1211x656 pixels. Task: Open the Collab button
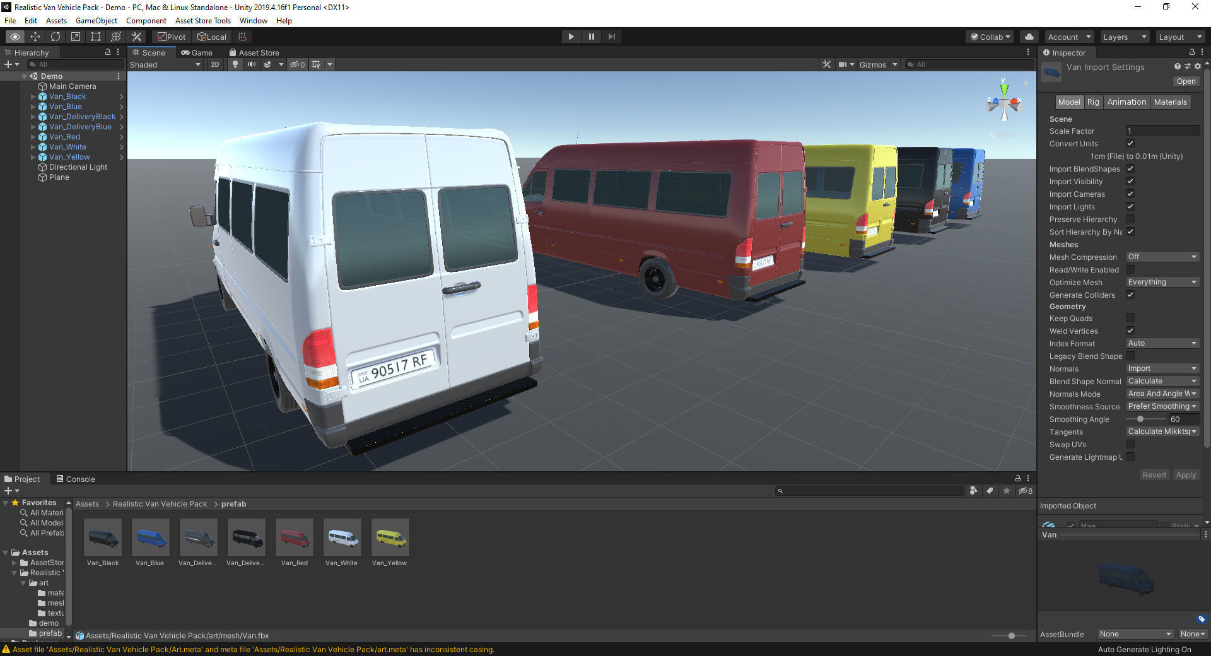[990, 37]
